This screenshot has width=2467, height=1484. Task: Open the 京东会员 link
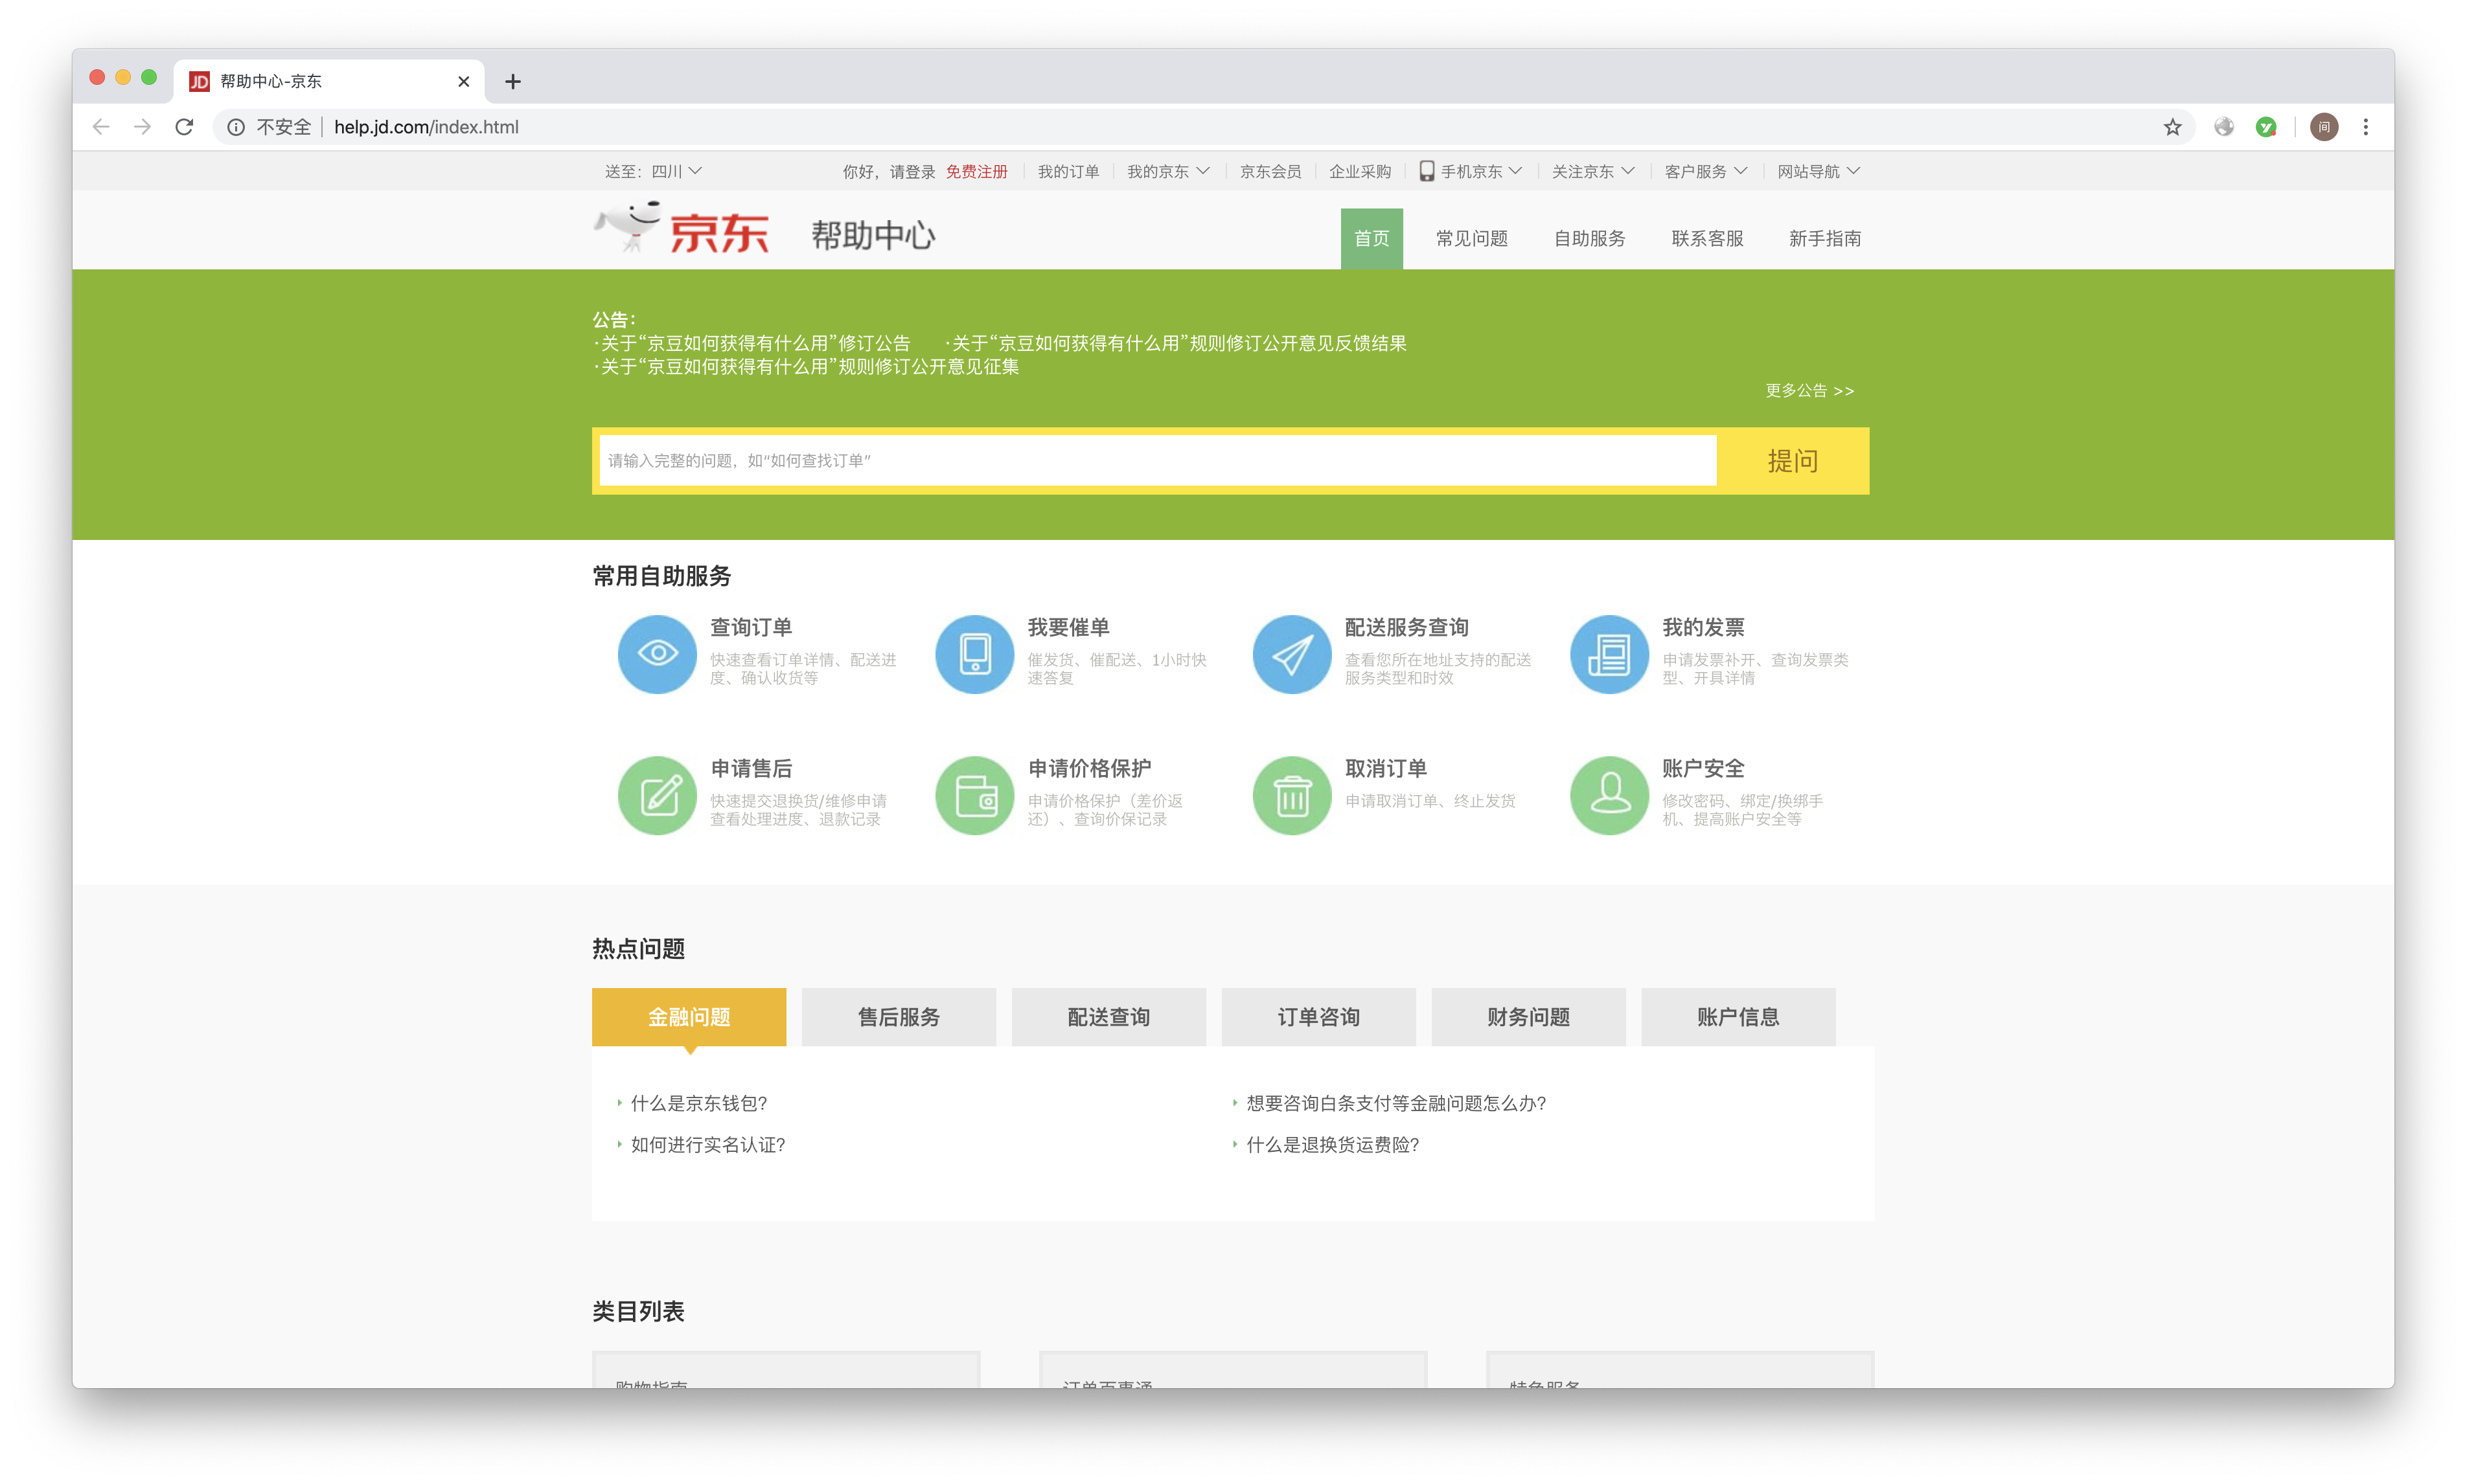click(x=1270, y=171)
